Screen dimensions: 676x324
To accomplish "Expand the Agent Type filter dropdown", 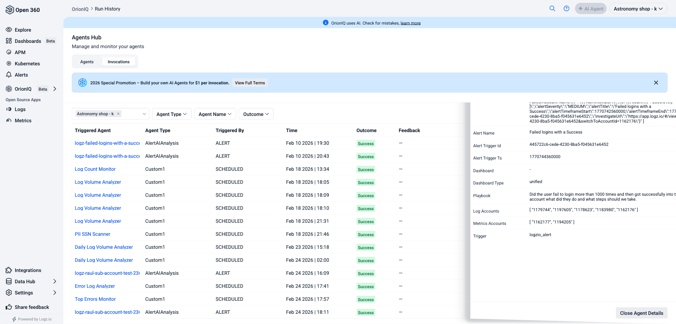I will coord(171,114).
